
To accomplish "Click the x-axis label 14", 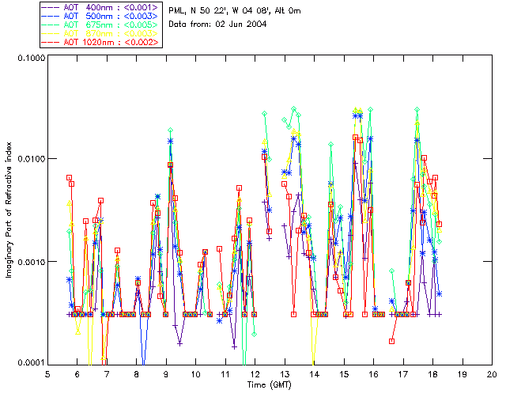I will pos(315,374).
